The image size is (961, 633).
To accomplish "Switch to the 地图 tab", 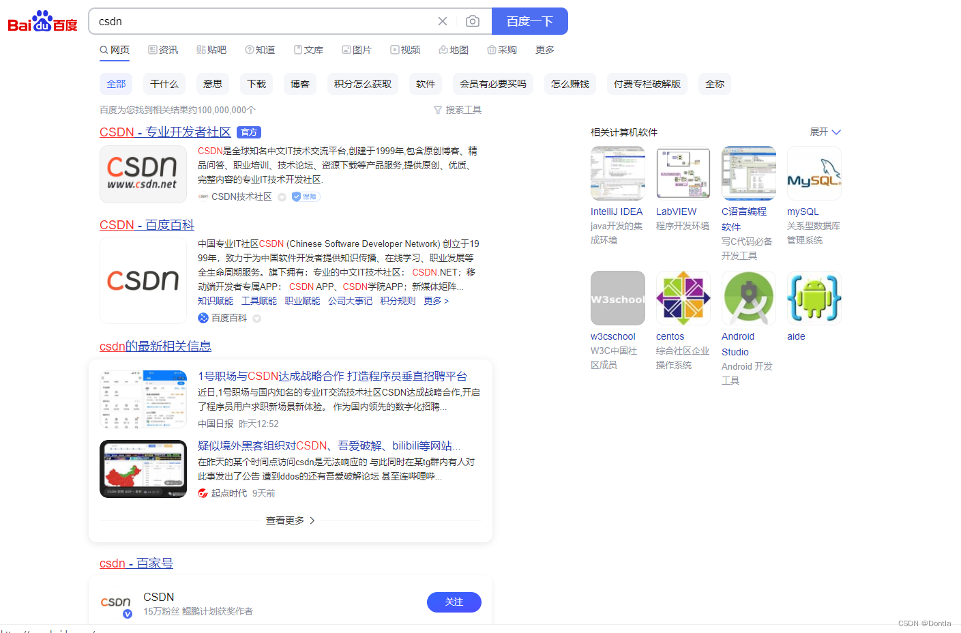I will pyautogui.click(x=454, y=50).
